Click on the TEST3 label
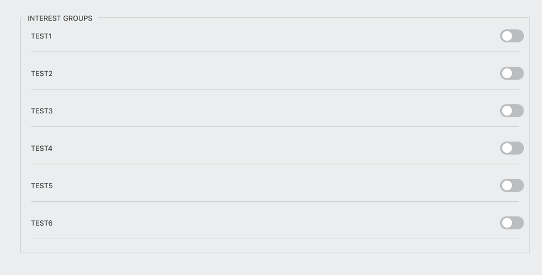 [42, 111]
